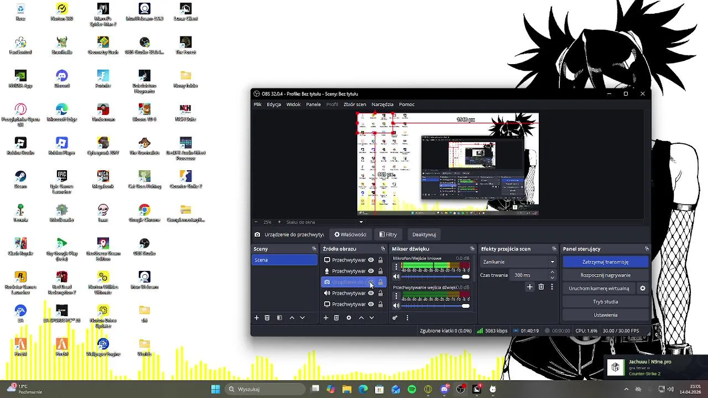708x398 pixels.
Task: Open Mikrofon/Wejście liniowe channel options menu
Action: pos(396,267)
